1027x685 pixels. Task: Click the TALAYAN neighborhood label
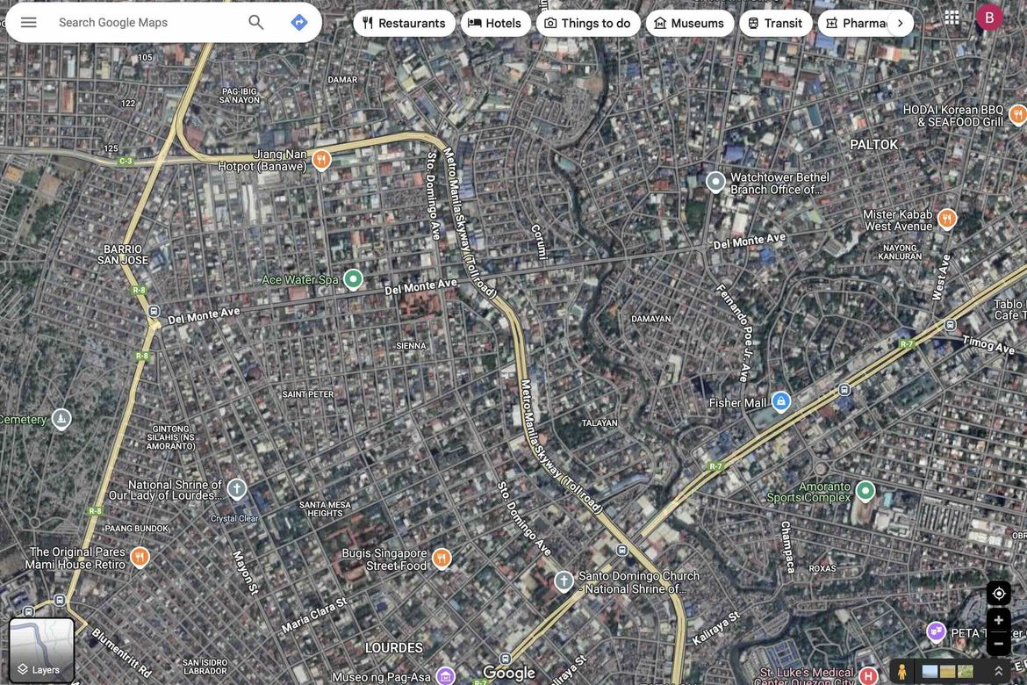point(600,422)
